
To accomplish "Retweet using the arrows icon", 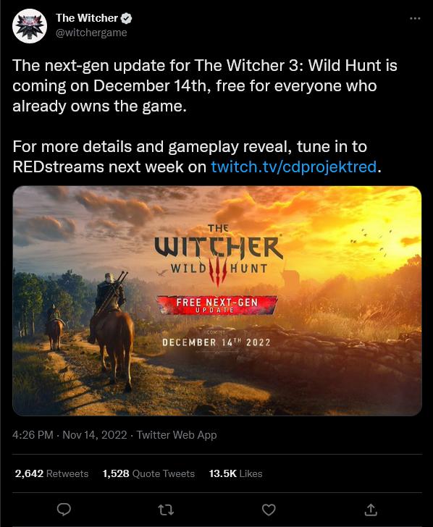I will coord(166,510).
